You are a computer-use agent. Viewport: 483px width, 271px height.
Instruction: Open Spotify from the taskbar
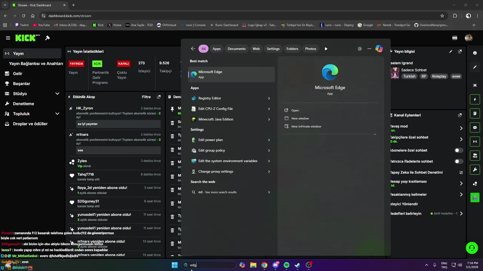286,265
